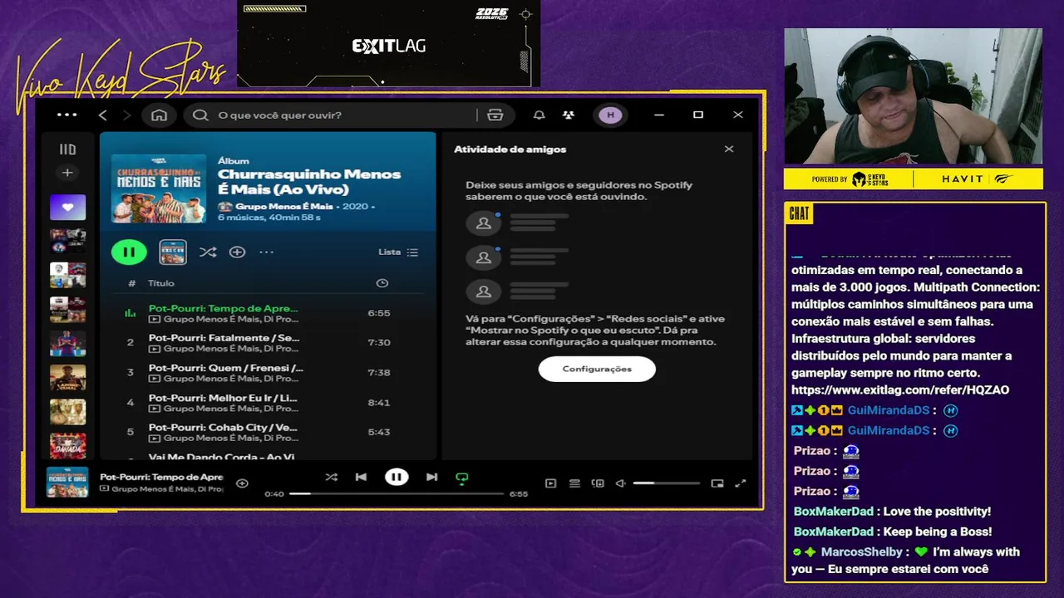Click the first Prizao username in chat
This screenshot has width=1064, height=598.
(x=812, y=451)
